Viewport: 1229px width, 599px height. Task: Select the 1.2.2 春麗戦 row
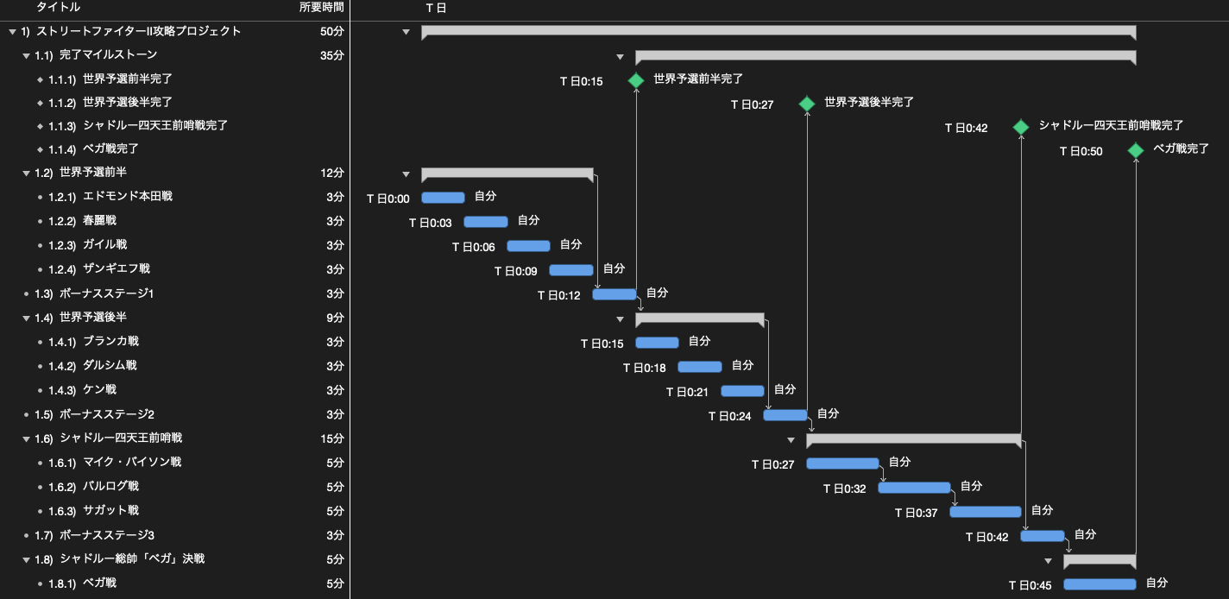pos(174,221)
